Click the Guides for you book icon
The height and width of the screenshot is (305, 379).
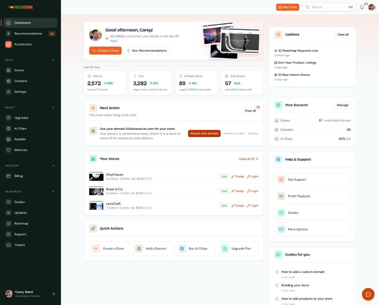tap(278, 254)
